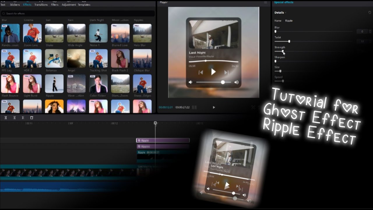Screen dimensions: 373x210
Task: Open the Adjustment tab
Action: click(x=69, y=5)
